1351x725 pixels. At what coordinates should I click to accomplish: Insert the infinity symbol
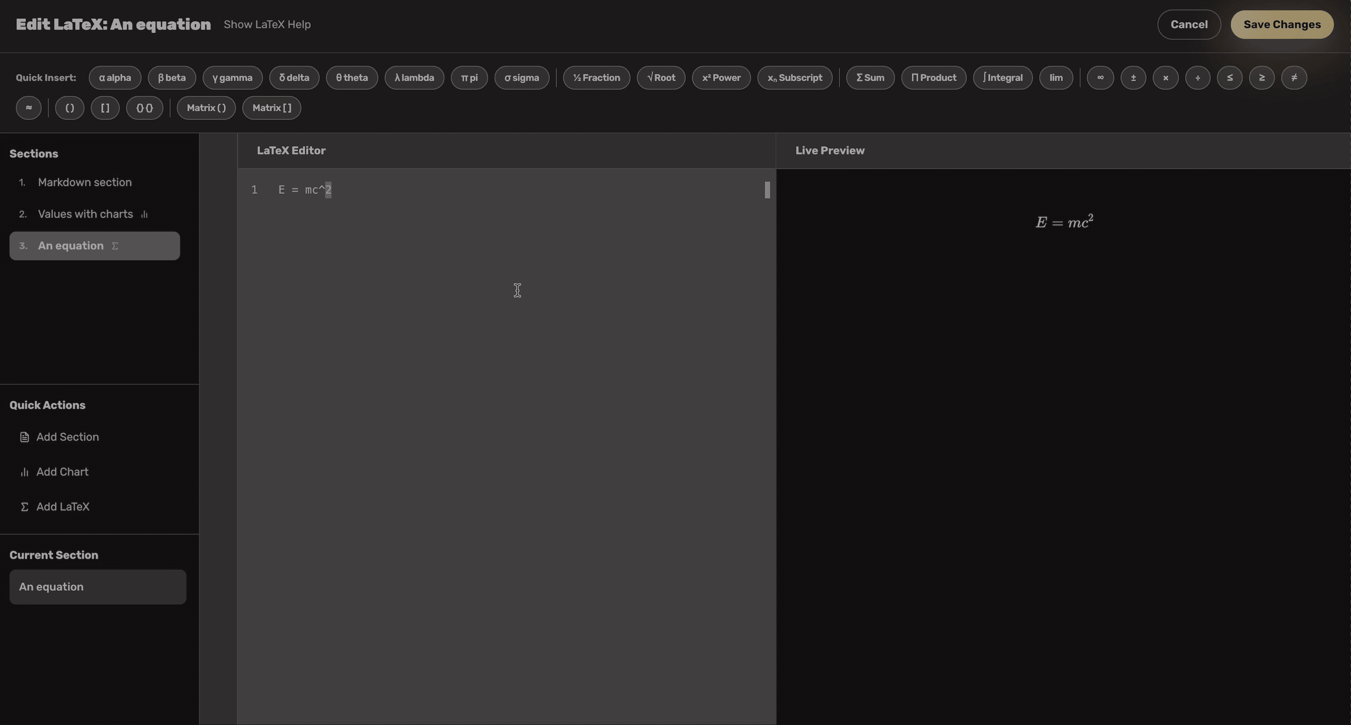[x=1100, y=78]
